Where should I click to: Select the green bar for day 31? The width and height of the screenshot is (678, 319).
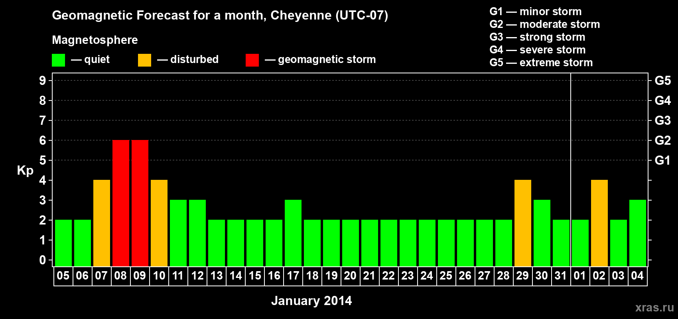(561, 243)
